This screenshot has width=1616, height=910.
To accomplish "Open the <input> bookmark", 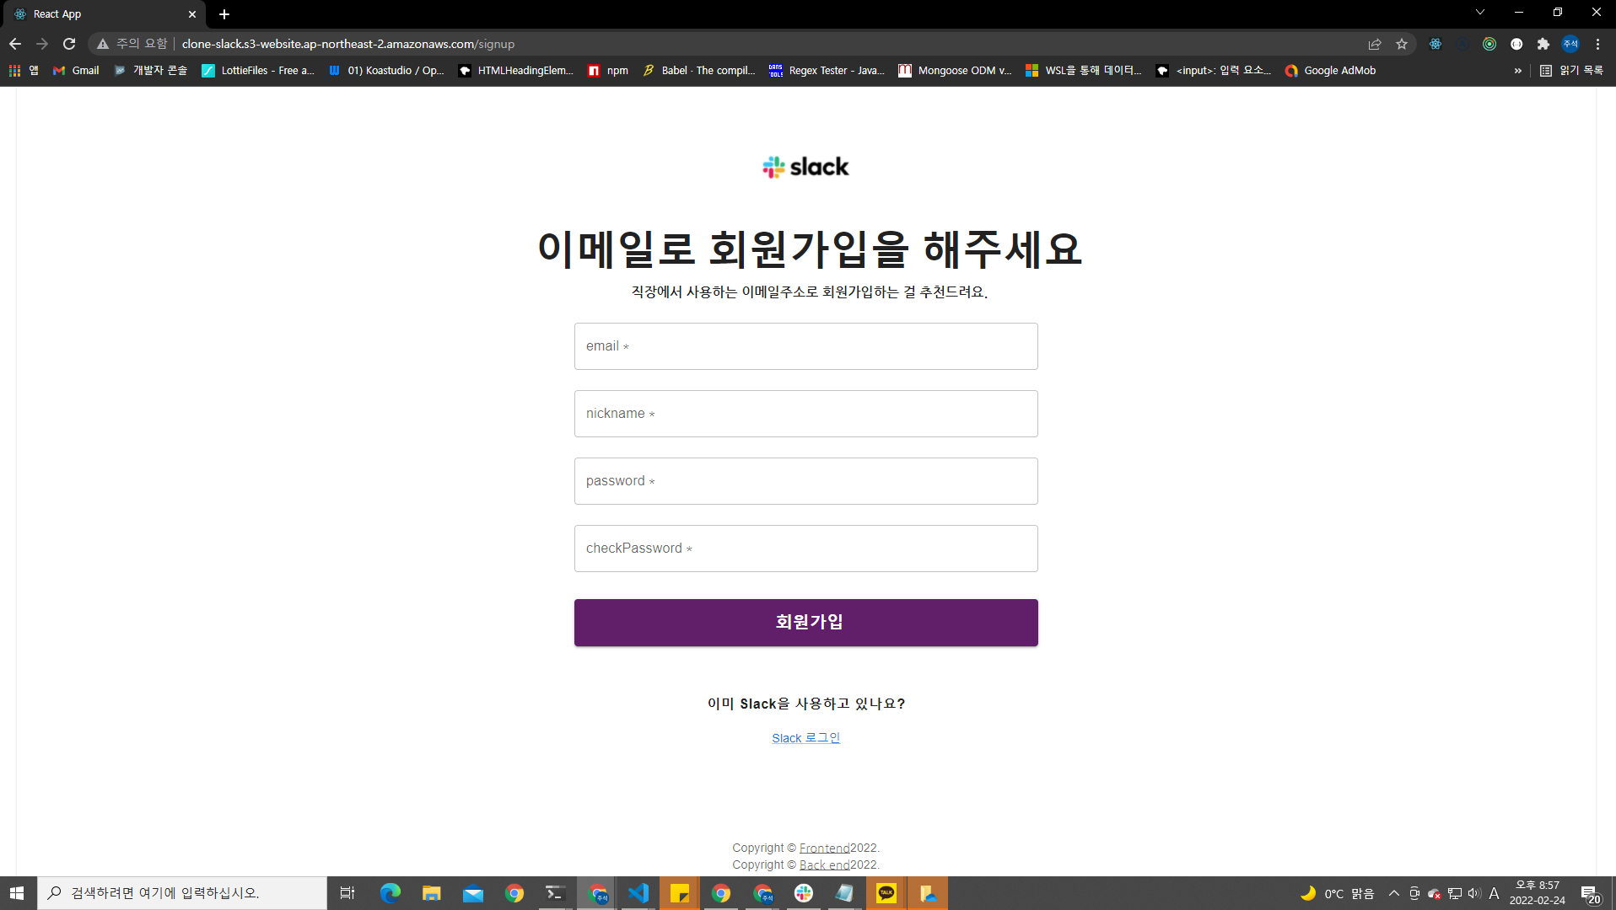I will pyautogui.click(x=1213, y=71).
